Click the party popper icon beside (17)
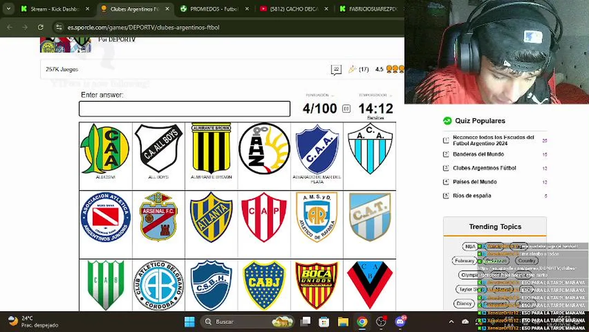Screen dimensions: 589x332 (352, 69)
